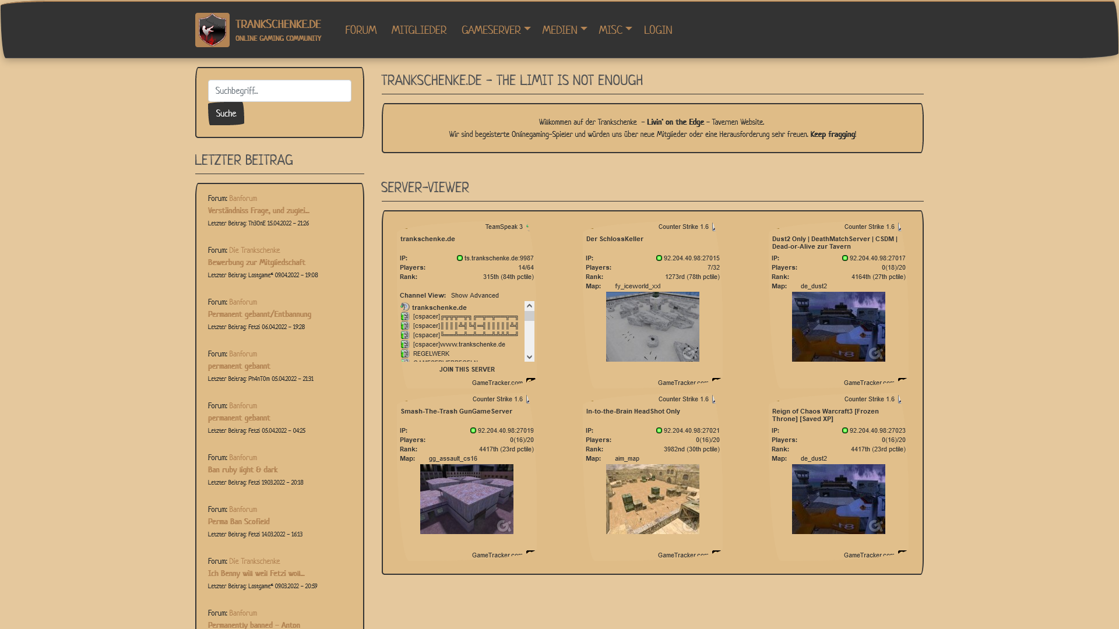Go to the MITGLIEDER page
Screen dimensions: 1119x629
click(x=419, y=30)
